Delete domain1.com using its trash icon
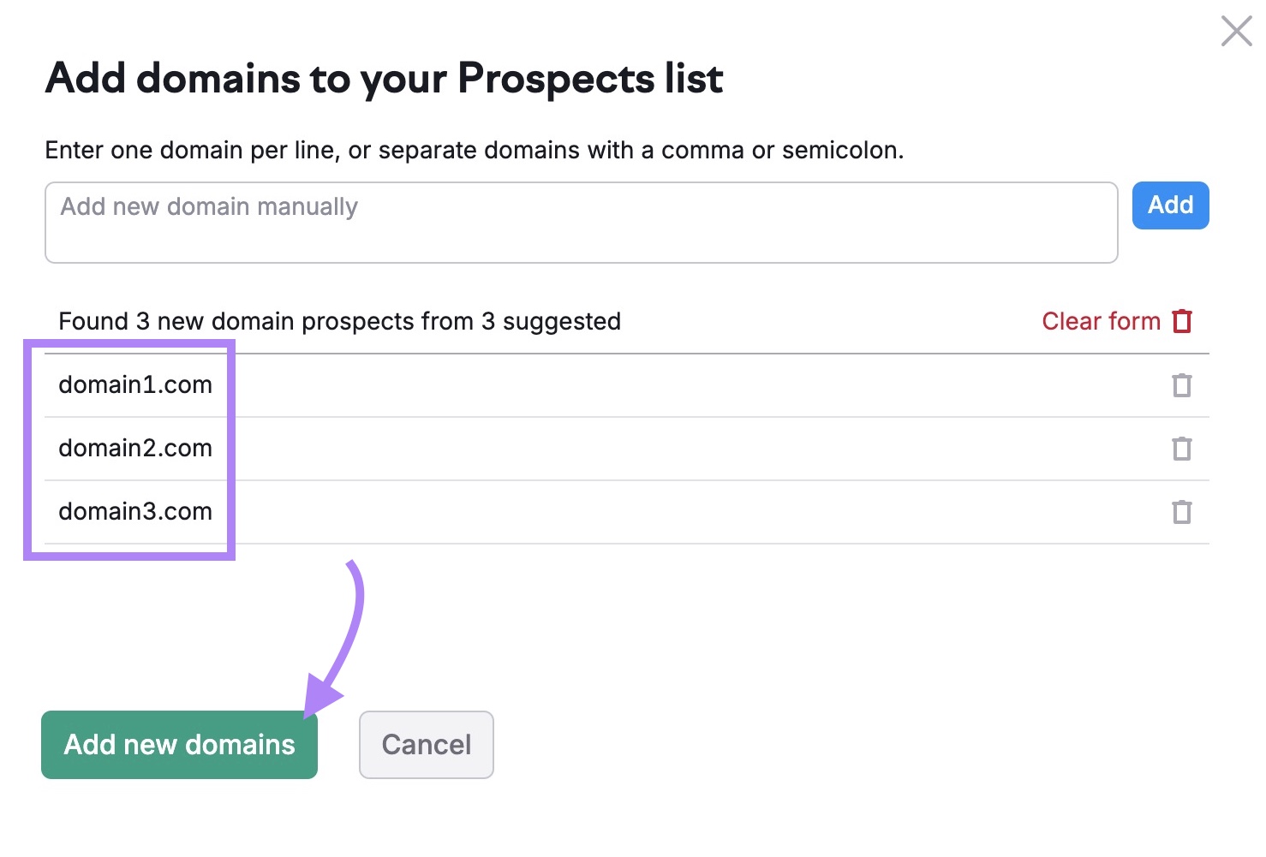This screenshot has width=1266, height=857. pos(1182,385)
